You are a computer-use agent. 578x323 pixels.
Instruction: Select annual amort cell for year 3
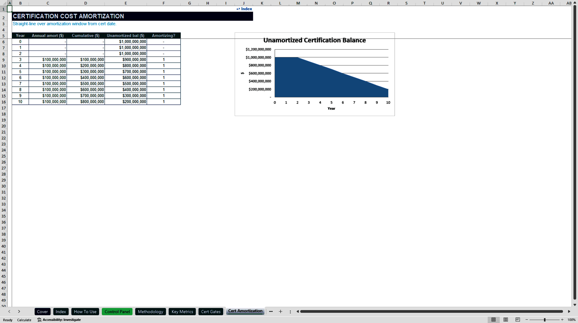[48, 60]
